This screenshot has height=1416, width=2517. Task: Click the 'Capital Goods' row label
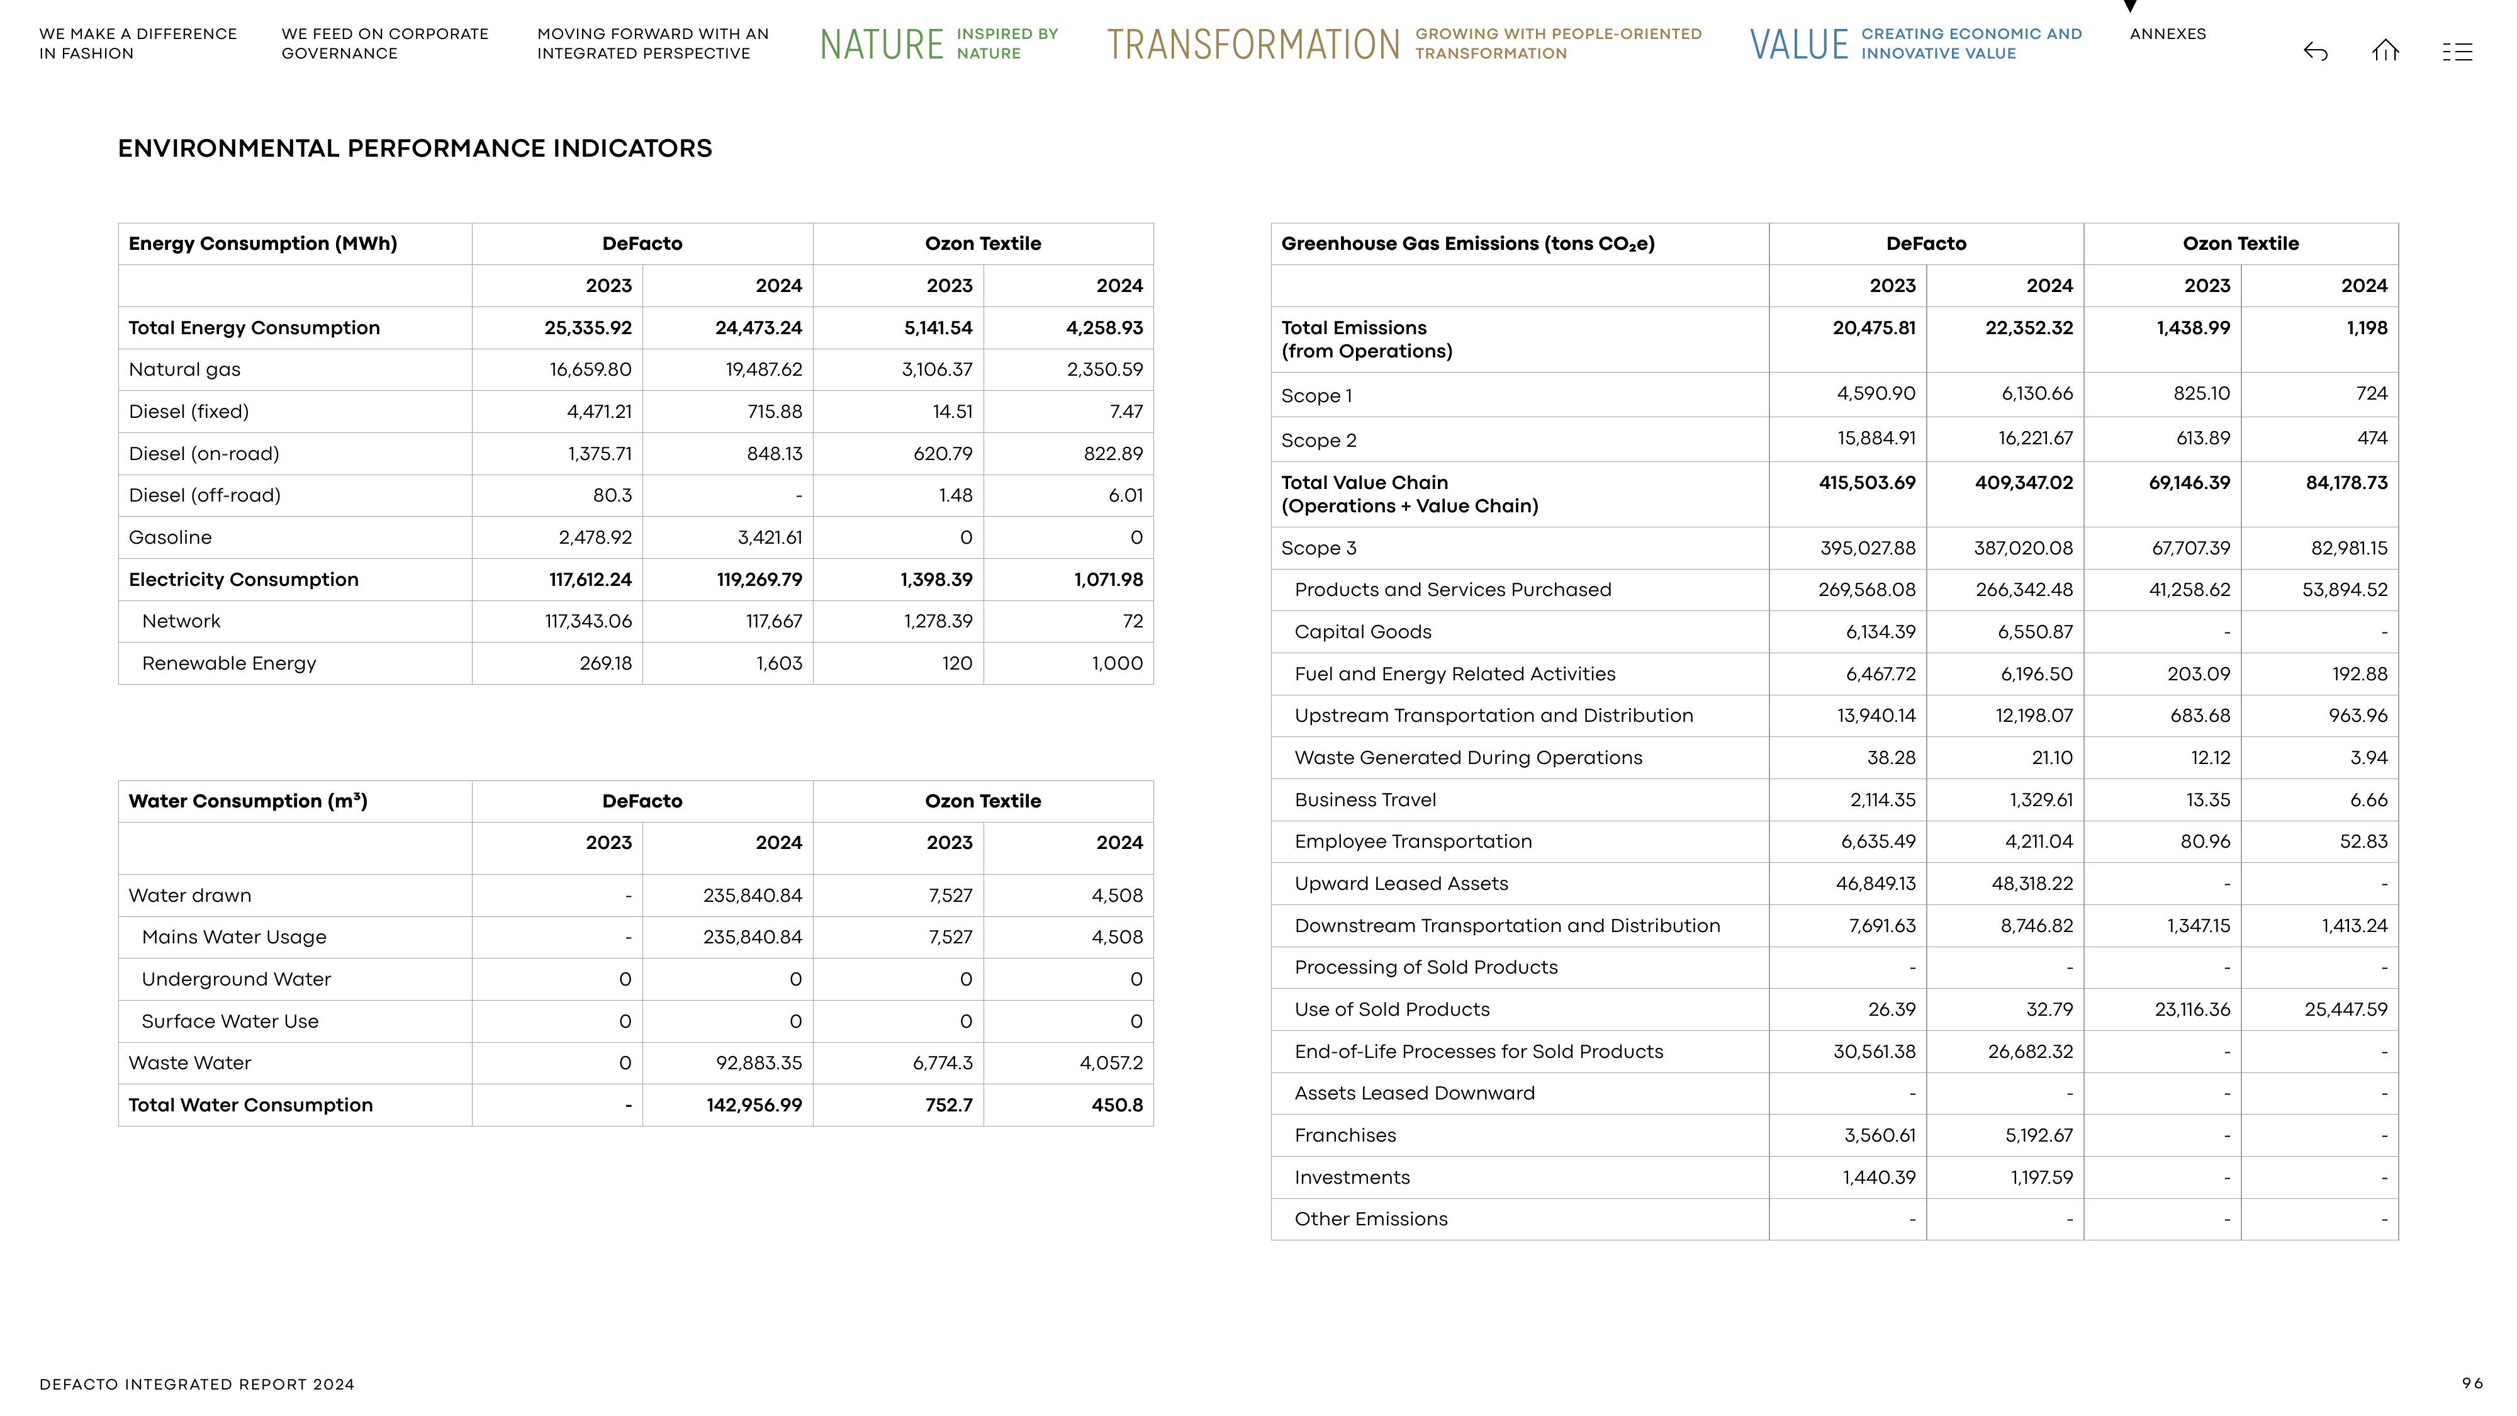[1363, 632]
